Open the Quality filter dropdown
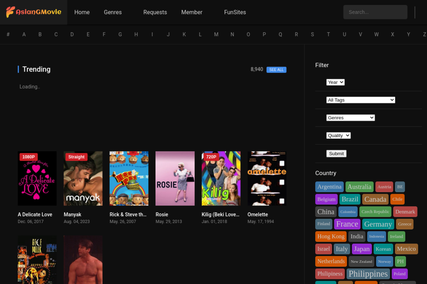 338,136
